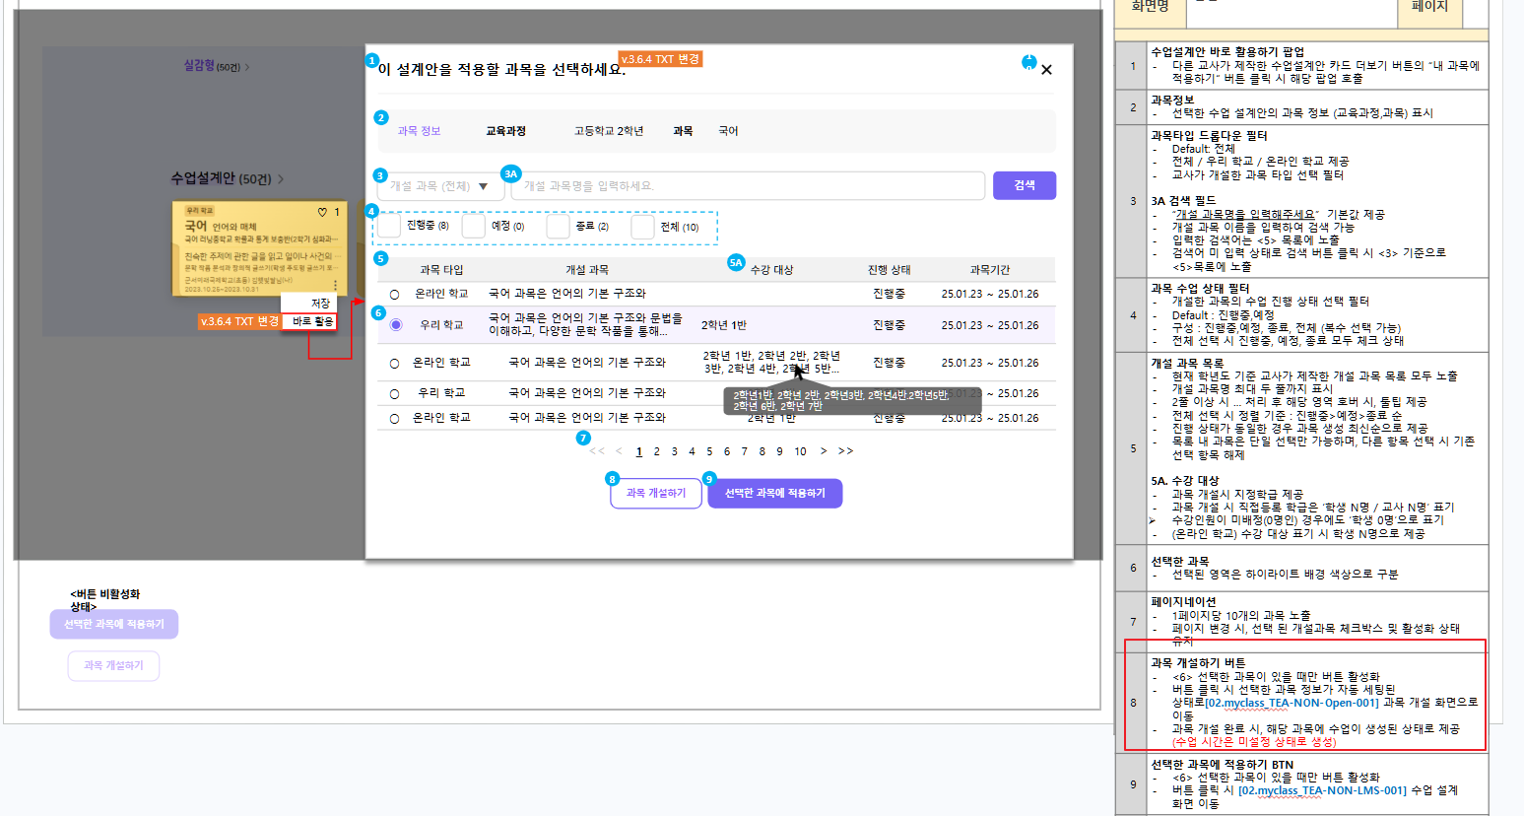
Task: Open the three-dot menu on lesson card
Action: (x=335, y=285)
